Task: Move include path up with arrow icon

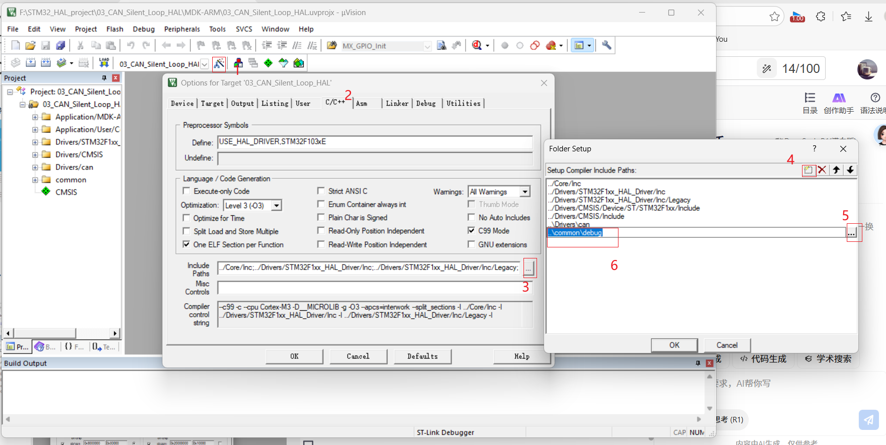Action: coord(836,170)
